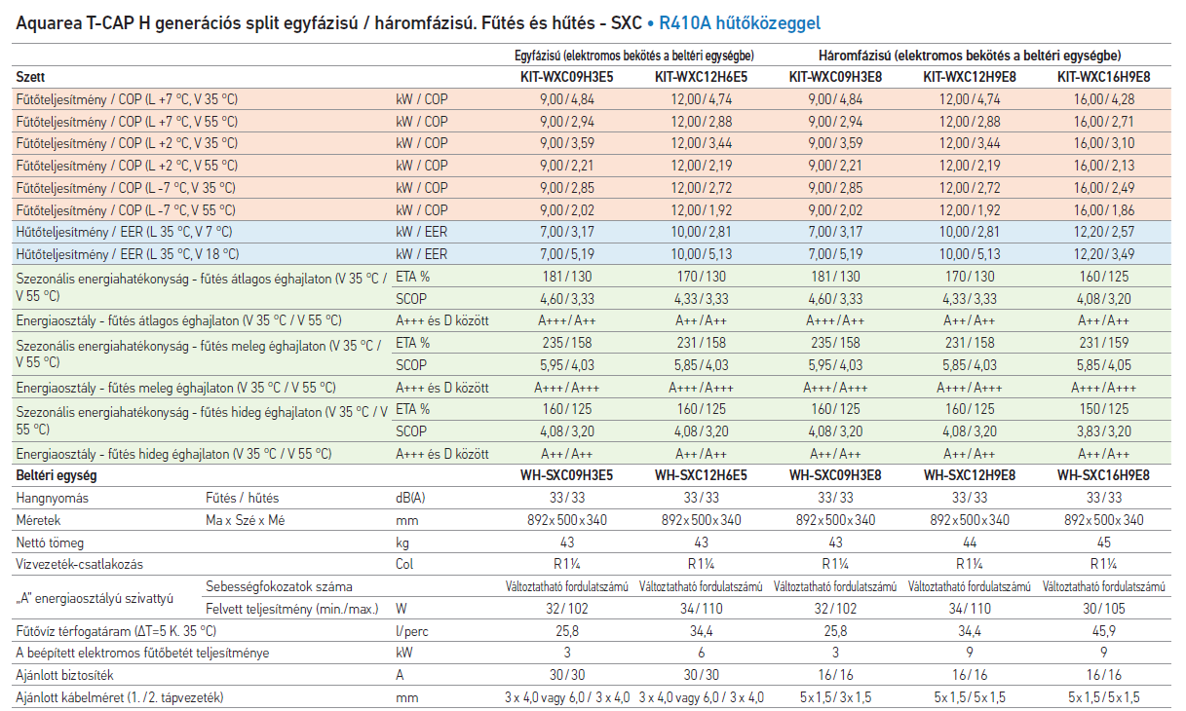
Task: Click the KIT-WXC09H3E5 column header
Action: (x=565, y=76)
